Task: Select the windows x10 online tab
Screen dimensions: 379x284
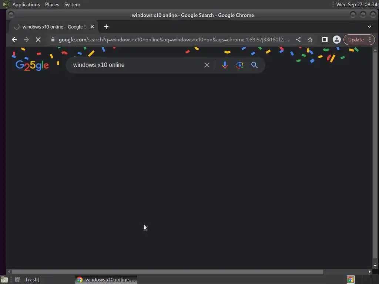Action: [x=54, y=27]
